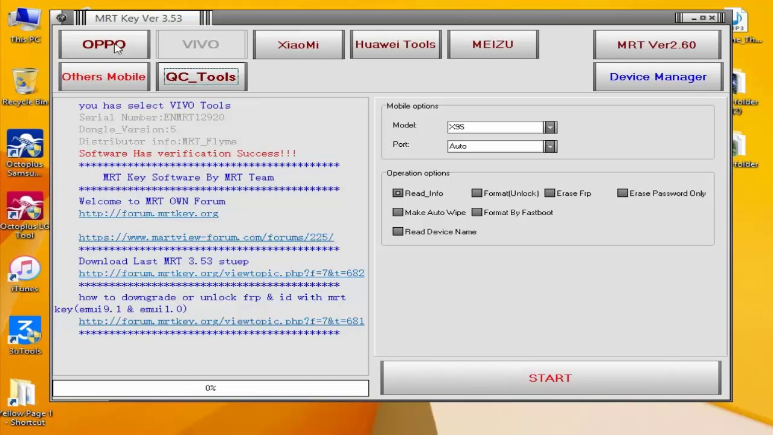
Task: Open the Others Mobile section
Action: click(104, 77)
